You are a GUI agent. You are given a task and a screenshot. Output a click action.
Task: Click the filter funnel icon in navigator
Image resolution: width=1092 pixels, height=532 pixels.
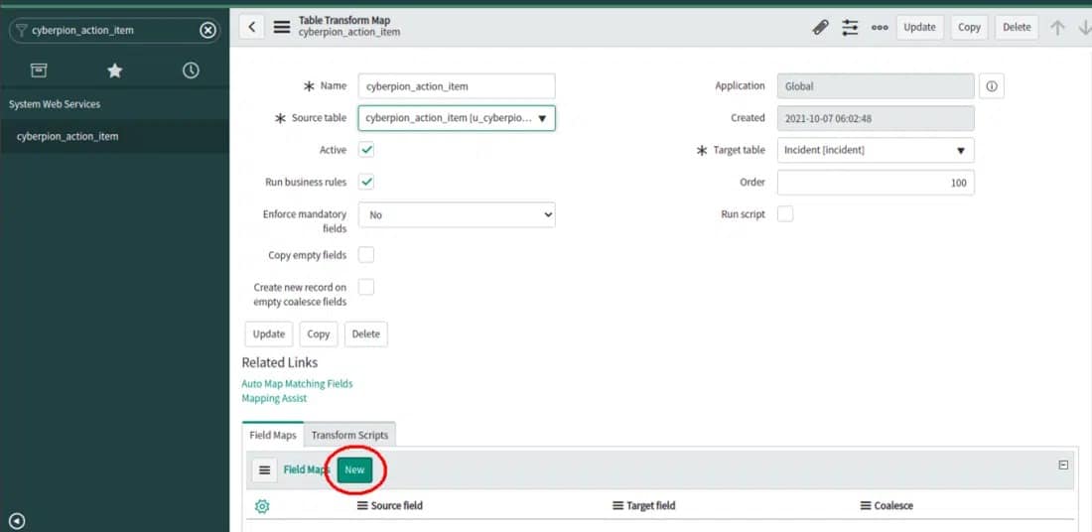22,30
